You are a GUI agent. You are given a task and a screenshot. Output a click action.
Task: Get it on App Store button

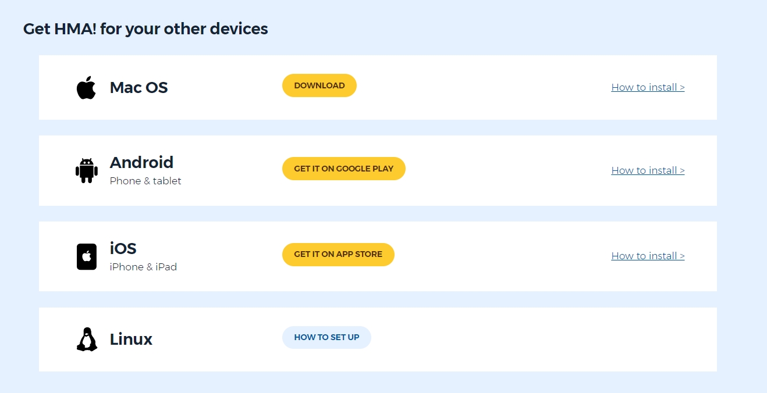tap(338, 255)
